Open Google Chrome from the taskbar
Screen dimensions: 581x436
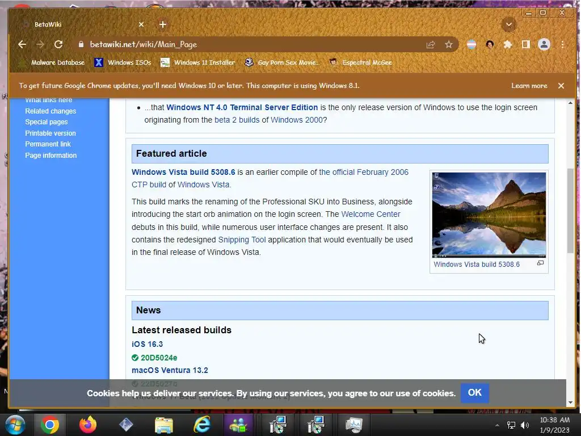tap(50, 425)
